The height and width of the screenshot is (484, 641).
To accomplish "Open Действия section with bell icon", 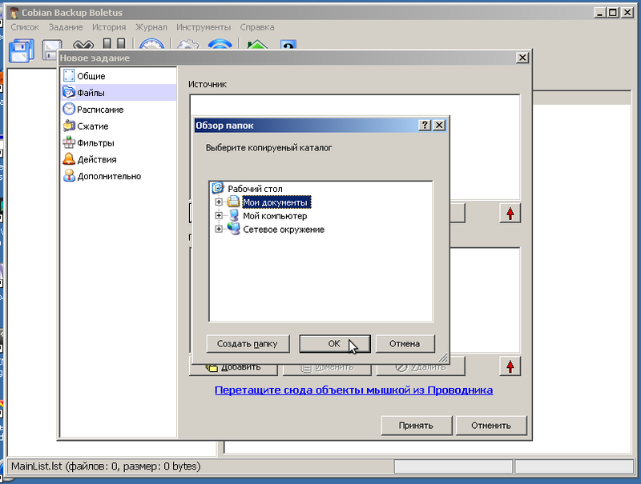I will [x=97, y=160].
